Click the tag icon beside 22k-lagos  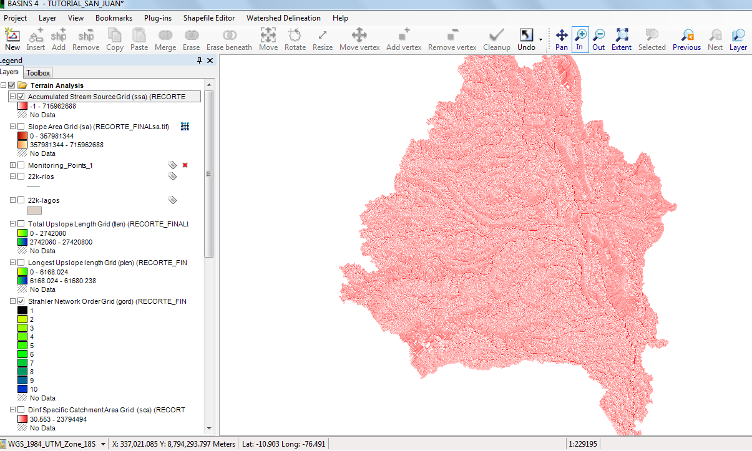click(172, 200)
